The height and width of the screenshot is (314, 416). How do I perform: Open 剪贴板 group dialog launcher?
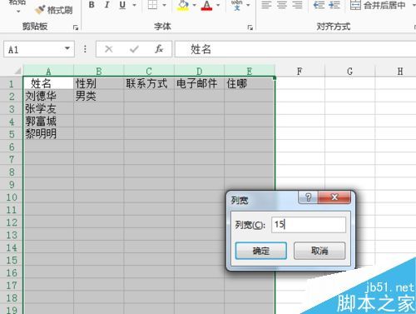pos(76,27)
